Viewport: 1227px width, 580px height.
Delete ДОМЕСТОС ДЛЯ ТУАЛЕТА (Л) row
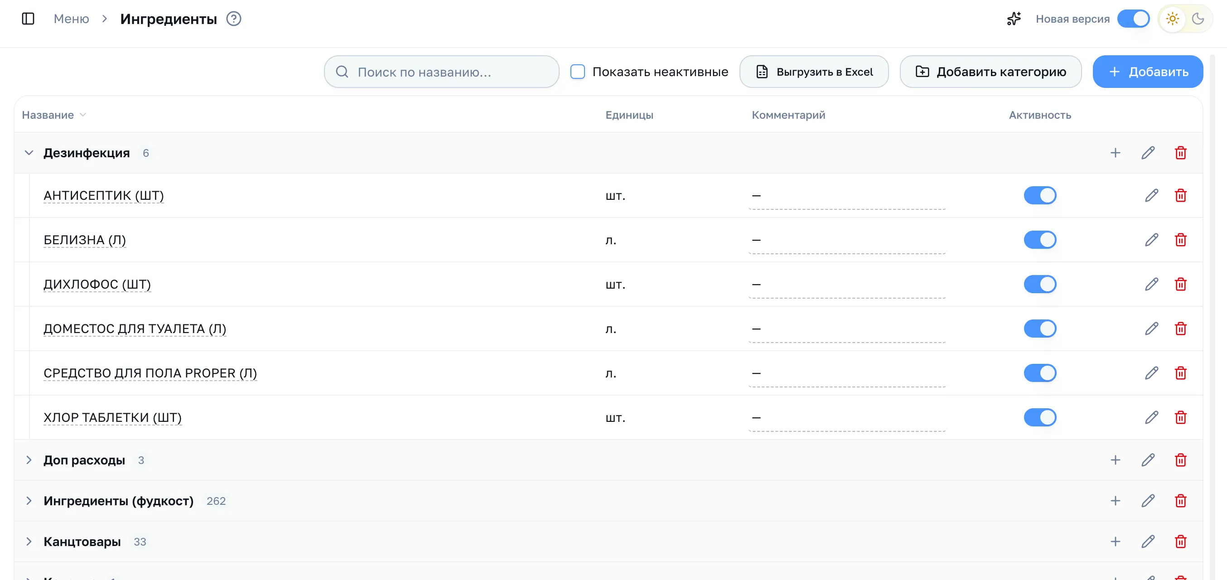(x=1180, y=329)
